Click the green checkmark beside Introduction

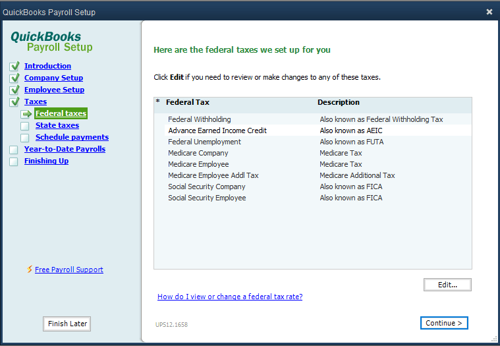tap(14, 66)
